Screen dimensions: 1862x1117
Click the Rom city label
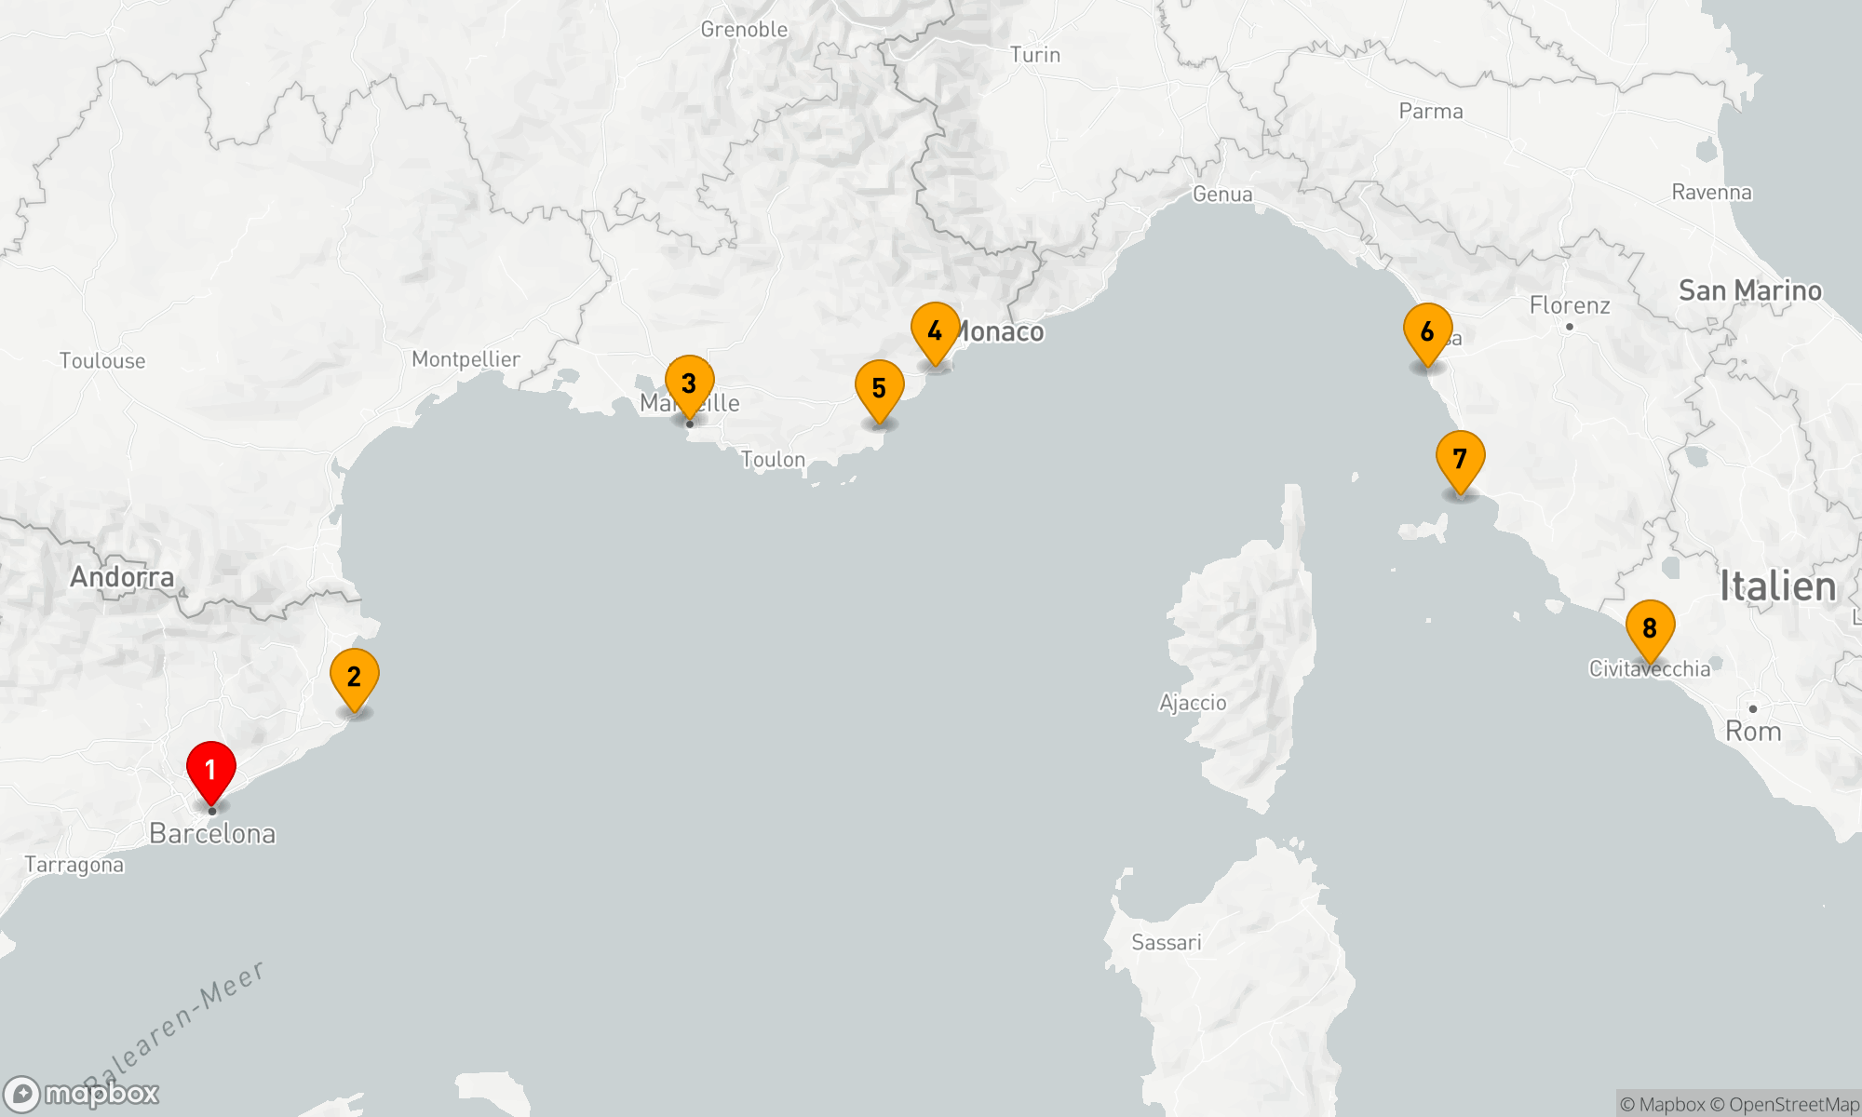point(1753,732)
